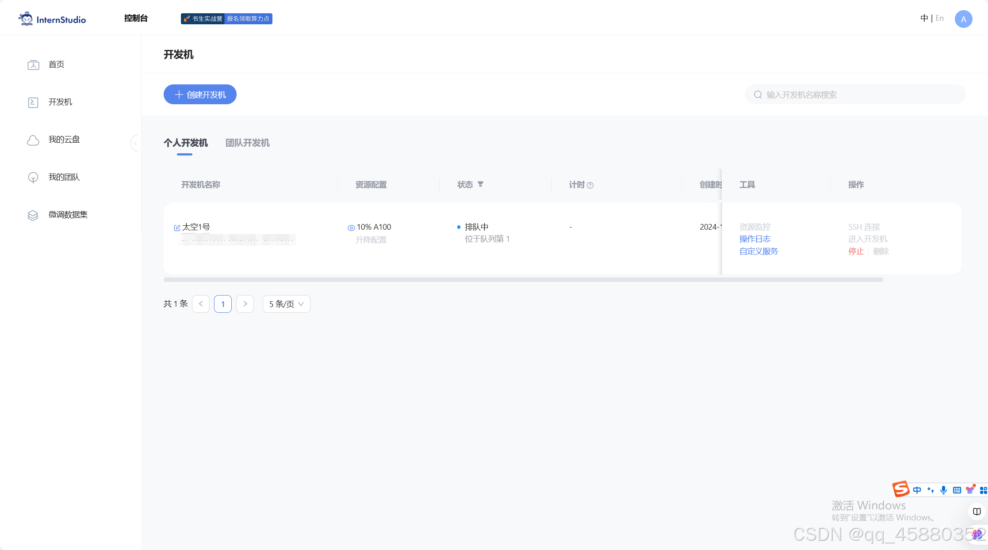Open 我的云盘 cloud icon
Viewport: 988px width, 550px height.
(33, 140)
